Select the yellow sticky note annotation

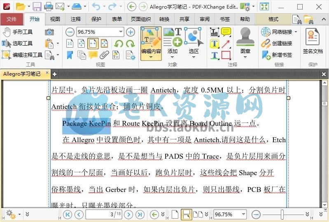(226, 32)
